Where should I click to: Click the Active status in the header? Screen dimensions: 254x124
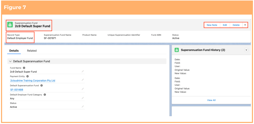click(176, 38)
